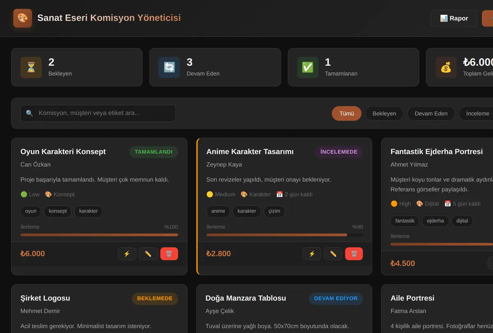
Task: Click the konsept tag chip
Action: [58, 211]
